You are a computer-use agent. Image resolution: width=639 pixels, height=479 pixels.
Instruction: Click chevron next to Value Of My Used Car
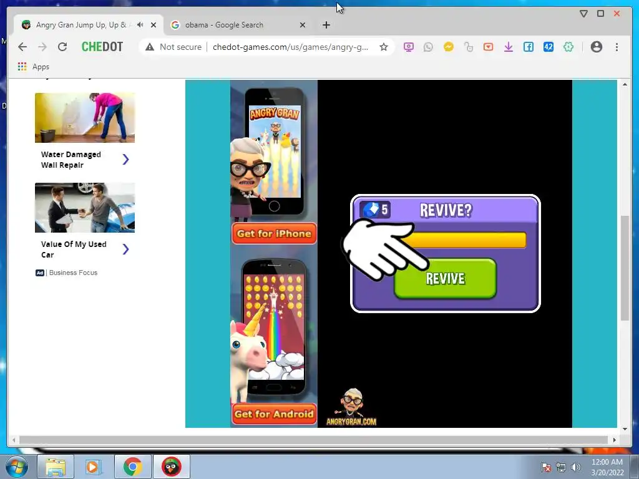click(x=125, y=249)
